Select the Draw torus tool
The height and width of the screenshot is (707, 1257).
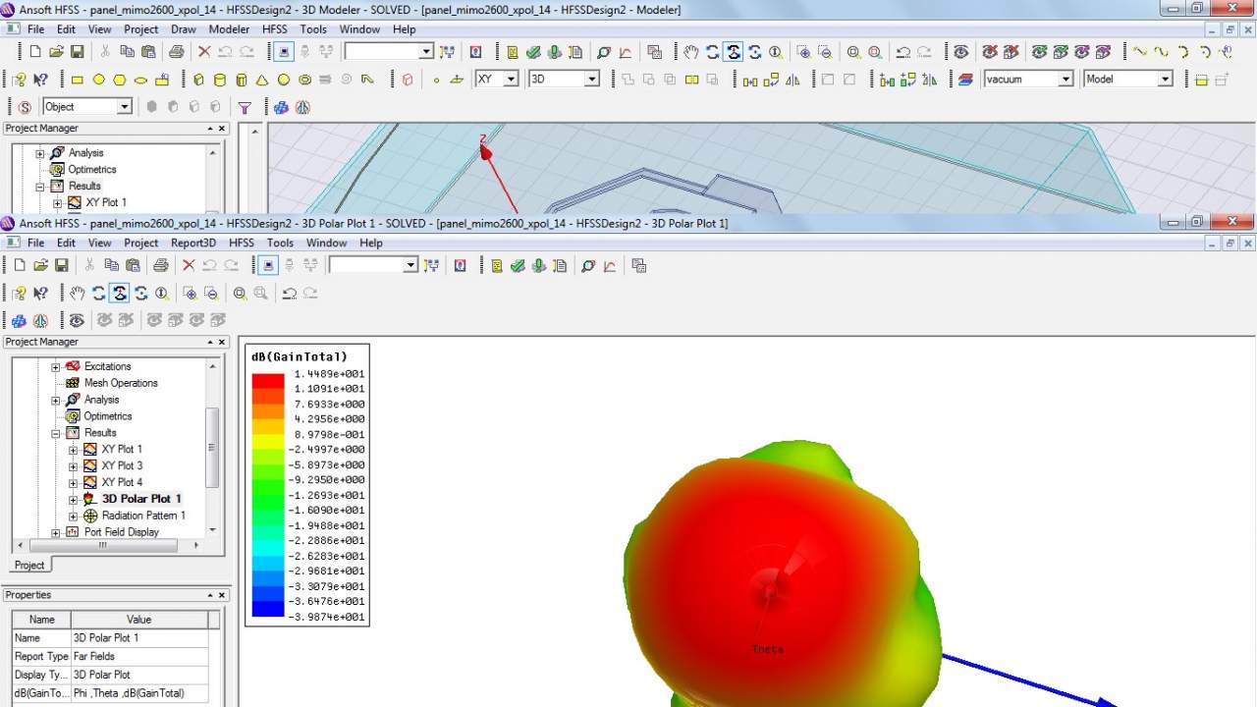(304, 80)
